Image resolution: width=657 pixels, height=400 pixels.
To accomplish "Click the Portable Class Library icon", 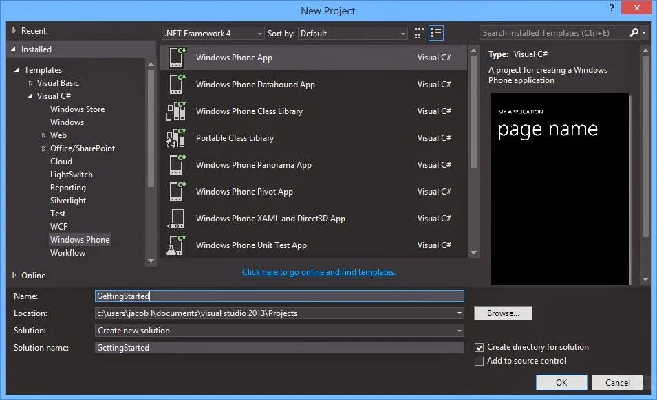I will coord(176,137).
